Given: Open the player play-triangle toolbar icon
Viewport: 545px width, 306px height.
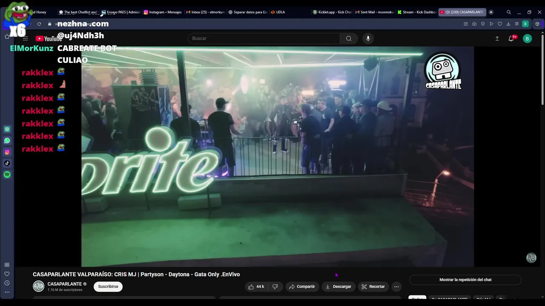Looking at the screenshot, I should click(x=491, y=24).
